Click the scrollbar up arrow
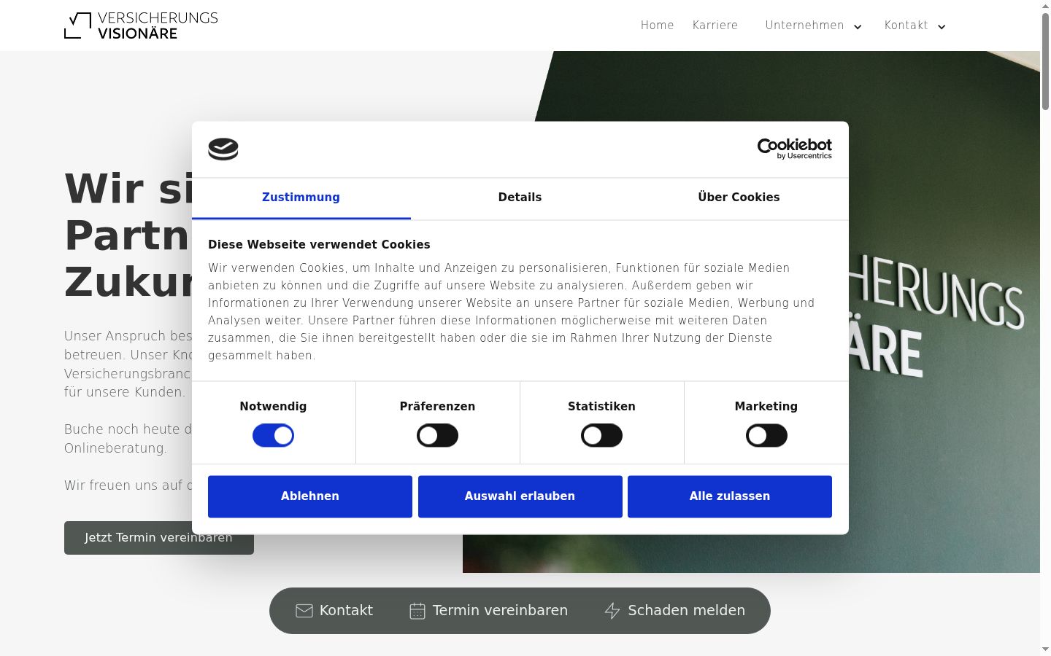Screen dimensions: 1051x656 coord(1045,6)
